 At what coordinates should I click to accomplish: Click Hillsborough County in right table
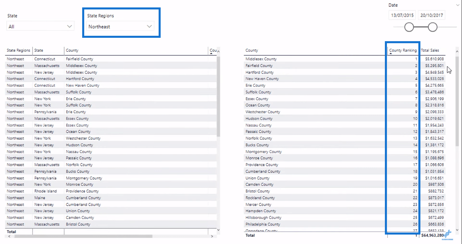pos(263,218)
